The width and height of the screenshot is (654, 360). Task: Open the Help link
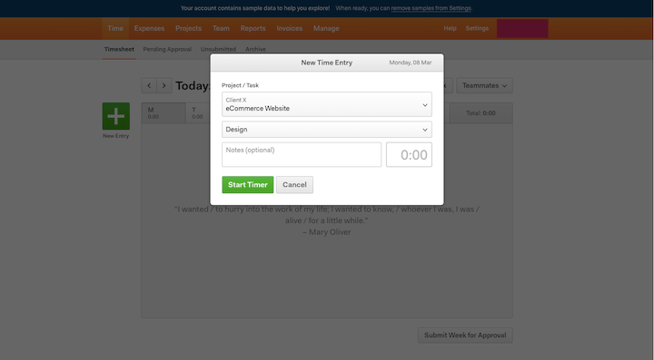(x=450, y=28)
